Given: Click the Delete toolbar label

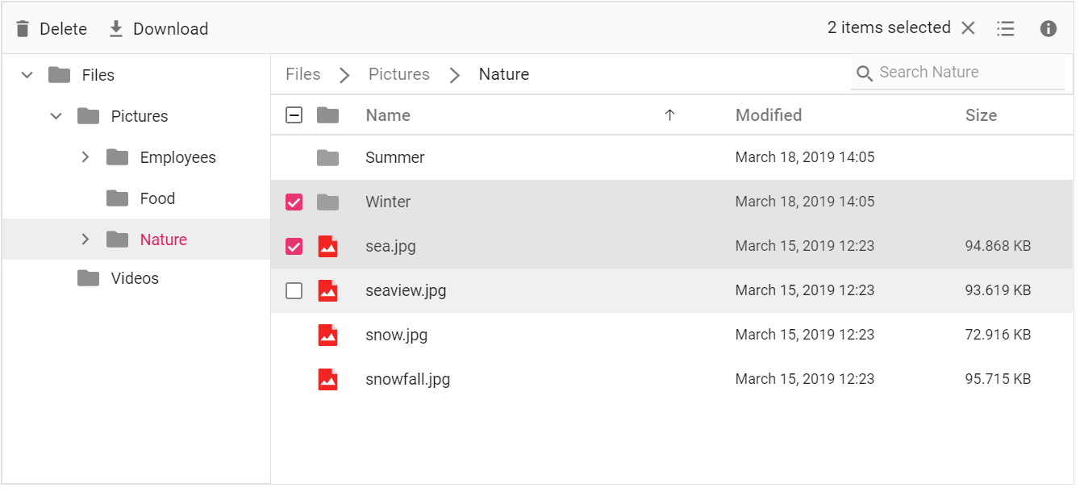Looking at the screenshot, I should pyautogui.click(x=63, y=29).
